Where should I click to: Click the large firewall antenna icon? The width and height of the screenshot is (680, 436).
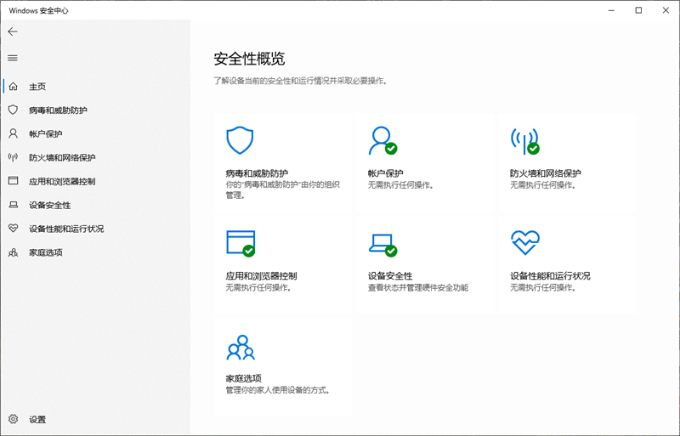pyautogui.click(x=524, y=141)
